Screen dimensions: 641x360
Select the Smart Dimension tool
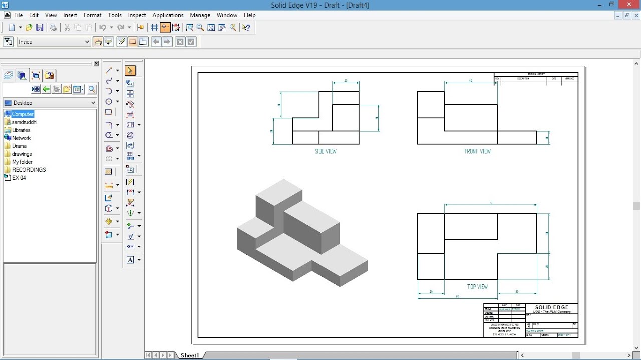[x=130, y=182]
